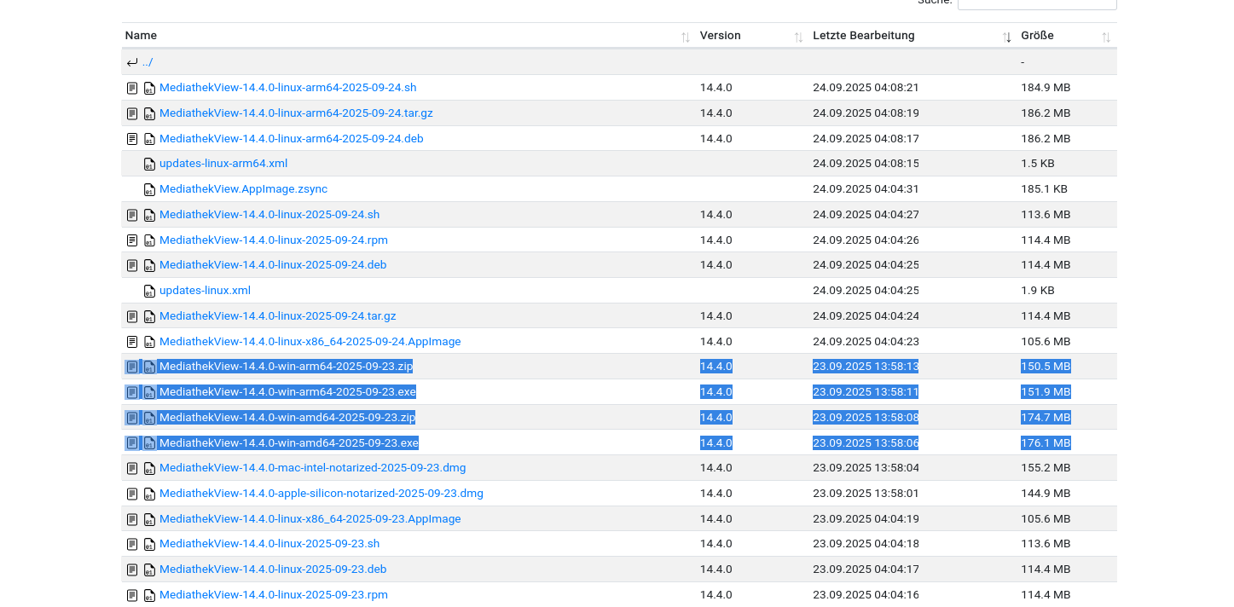
Task: Go up via the ../ parent link
Action: pos(148,62)
